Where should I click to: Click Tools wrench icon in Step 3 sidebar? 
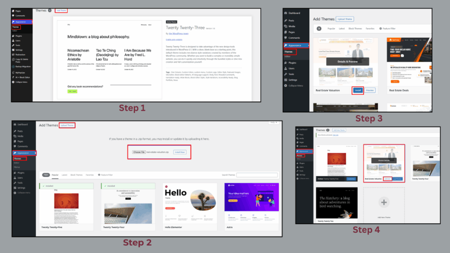click(x=286, y=74)
